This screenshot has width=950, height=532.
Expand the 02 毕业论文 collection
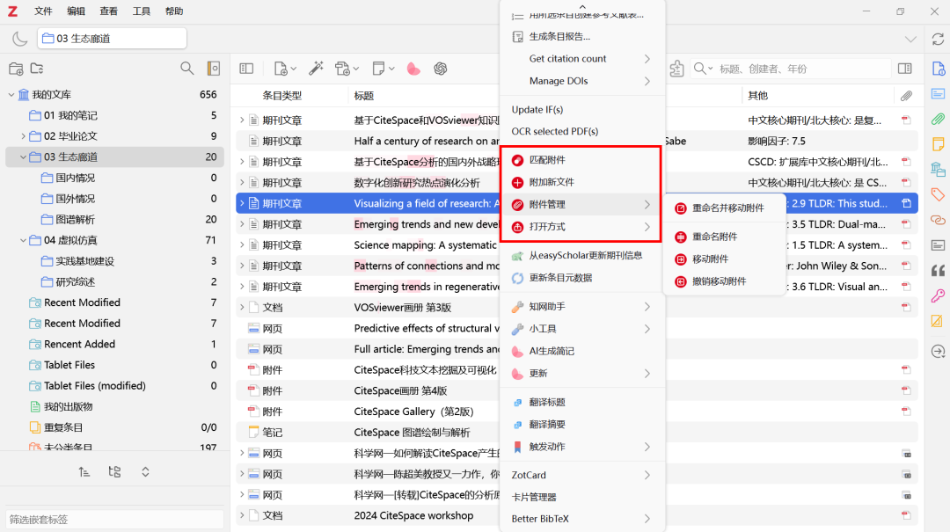pyautogui.click(x=24, y=136)
